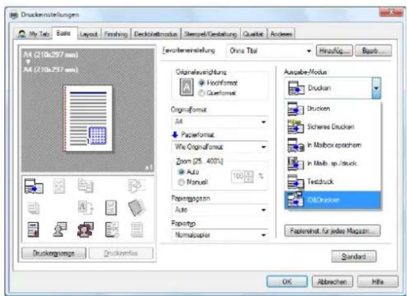Screen dimensions: 407x296
Task: Click the Standard button
Action: click(x=354, y=256)
